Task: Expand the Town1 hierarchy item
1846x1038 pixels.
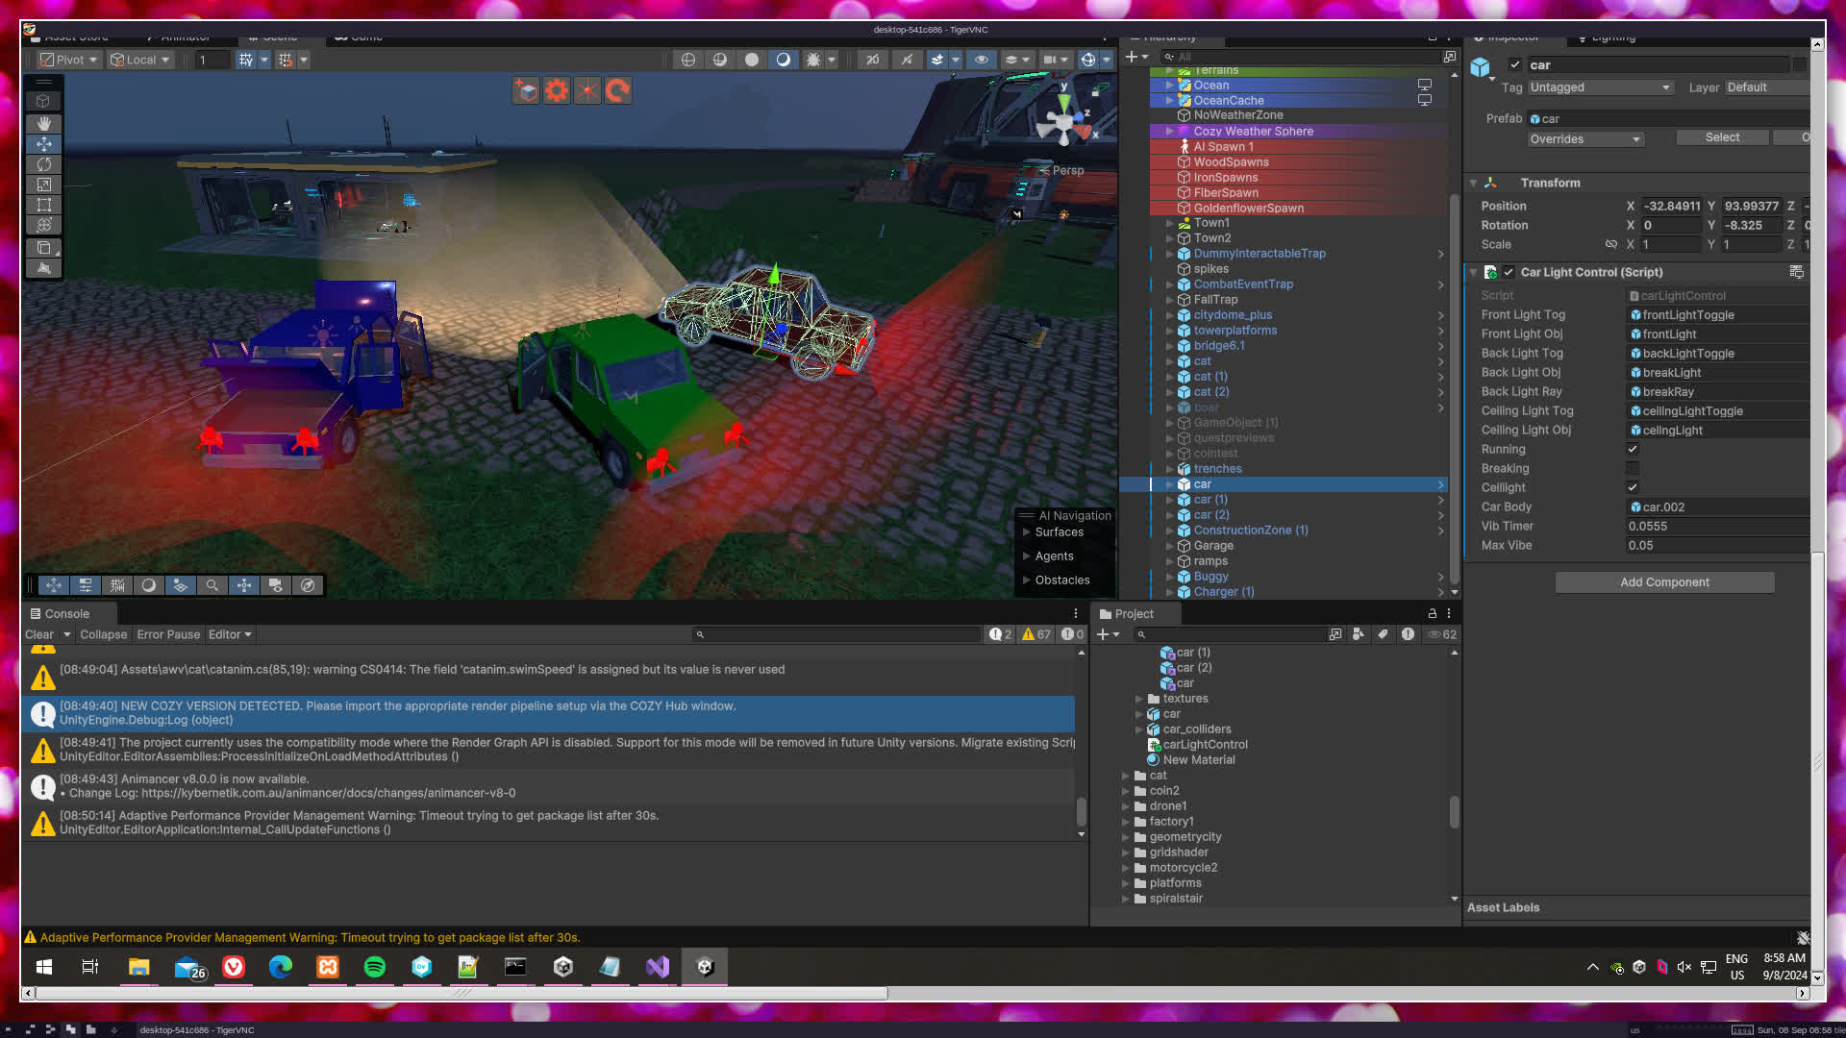Action: pyautogui.click(x=1170, y=223)
